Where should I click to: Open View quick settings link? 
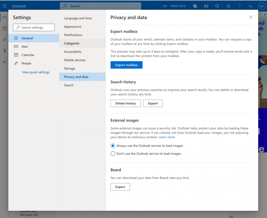coord(36,72)
